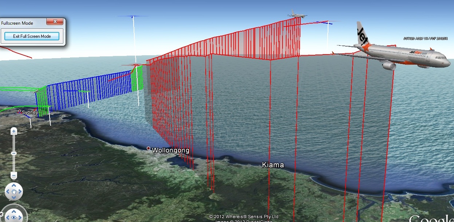Select the Kiama place label
The height and width of the screenshot is (222, 454).
point(273,165)
